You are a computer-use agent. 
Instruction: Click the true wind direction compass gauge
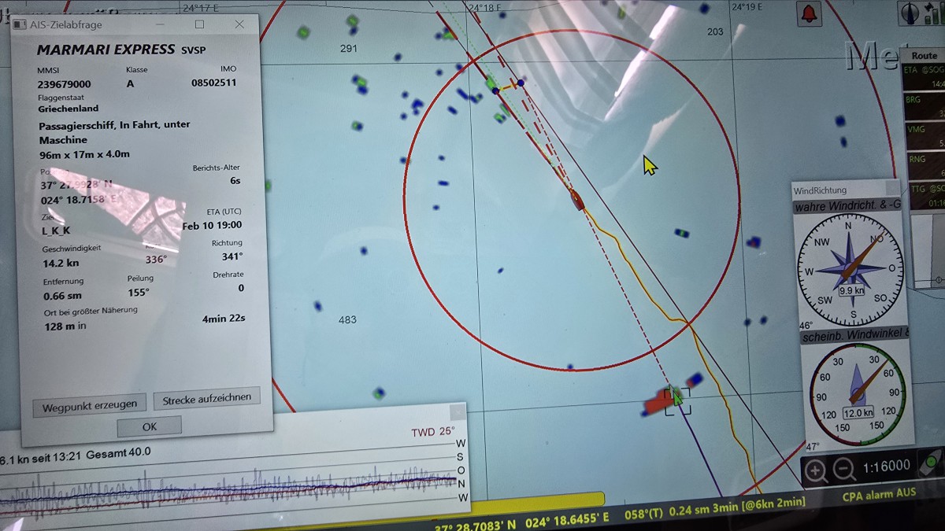(x=849, y=269)
